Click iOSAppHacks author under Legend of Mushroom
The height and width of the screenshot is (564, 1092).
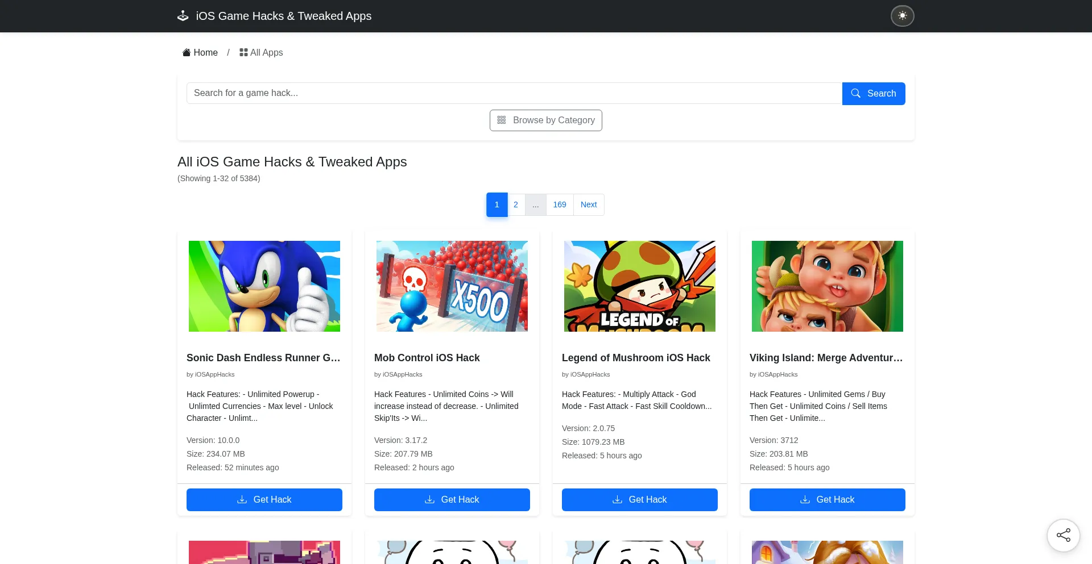[x=590, y=374]
